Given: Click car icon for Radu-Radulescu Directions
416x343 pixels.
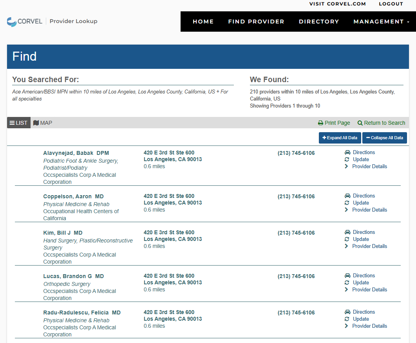Looking at the screenshot, I should click(347, 312).
